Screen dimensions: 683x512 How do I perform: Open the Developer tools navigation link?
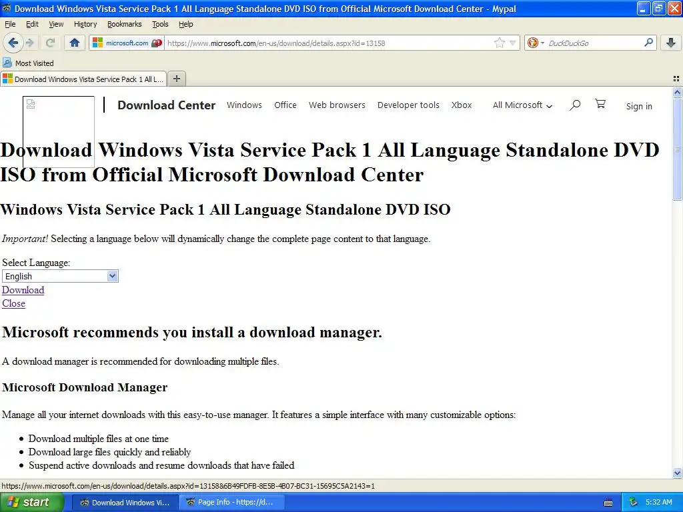[x=408, y=105]
